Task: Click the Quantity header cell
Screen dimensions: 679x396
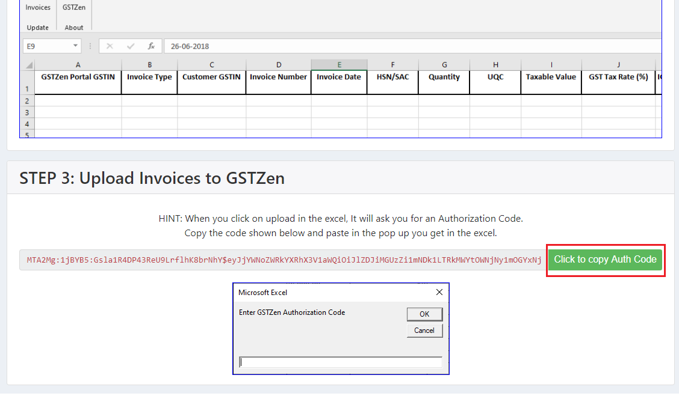Action: coord(444,82)
